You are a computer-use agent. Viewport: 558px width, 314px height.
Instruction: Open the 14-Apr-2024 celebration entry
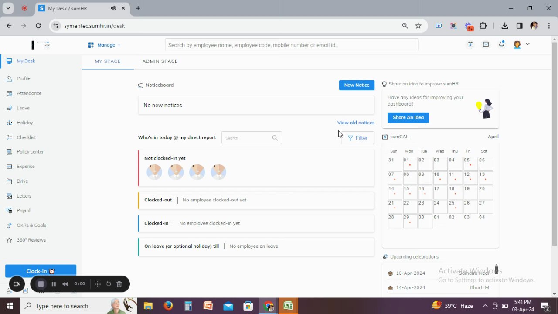point(439,288)
